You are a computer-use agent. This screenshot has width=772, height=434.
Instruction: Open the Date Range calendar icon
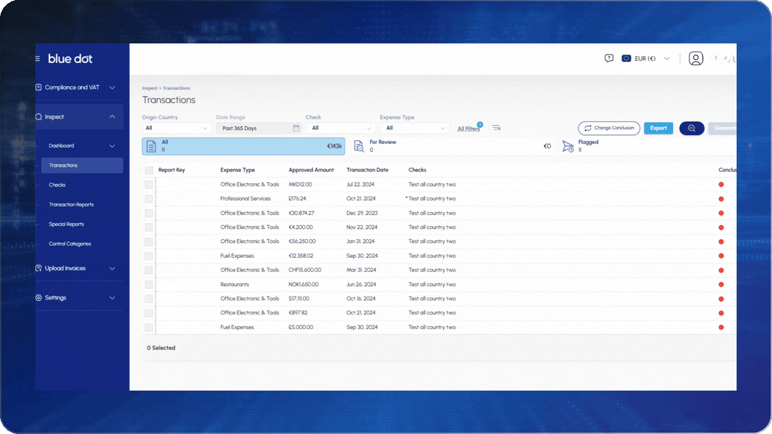pos(296,128)
